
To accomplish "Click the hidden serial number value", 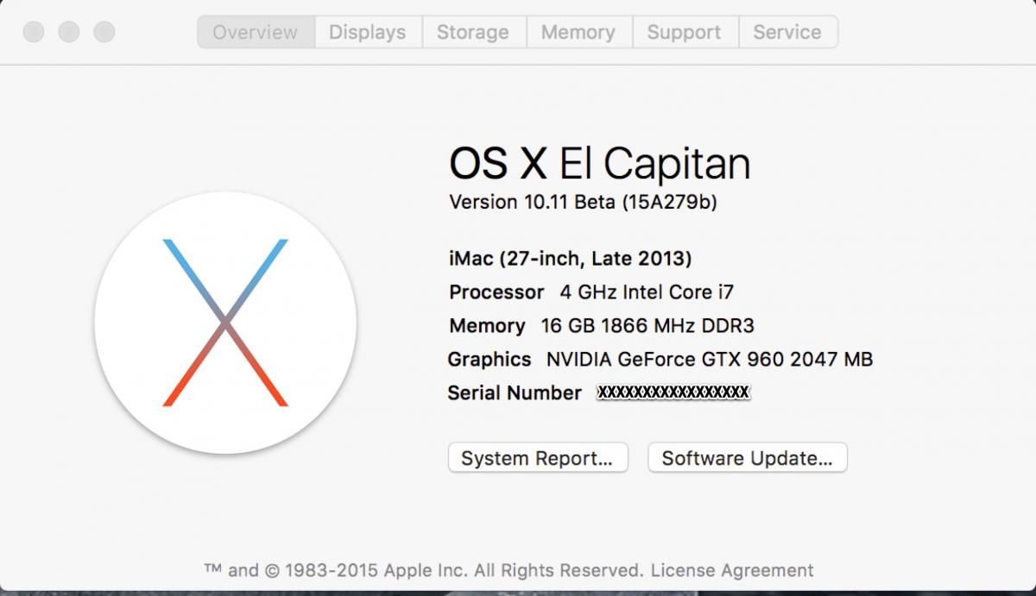I will point(673,393).
